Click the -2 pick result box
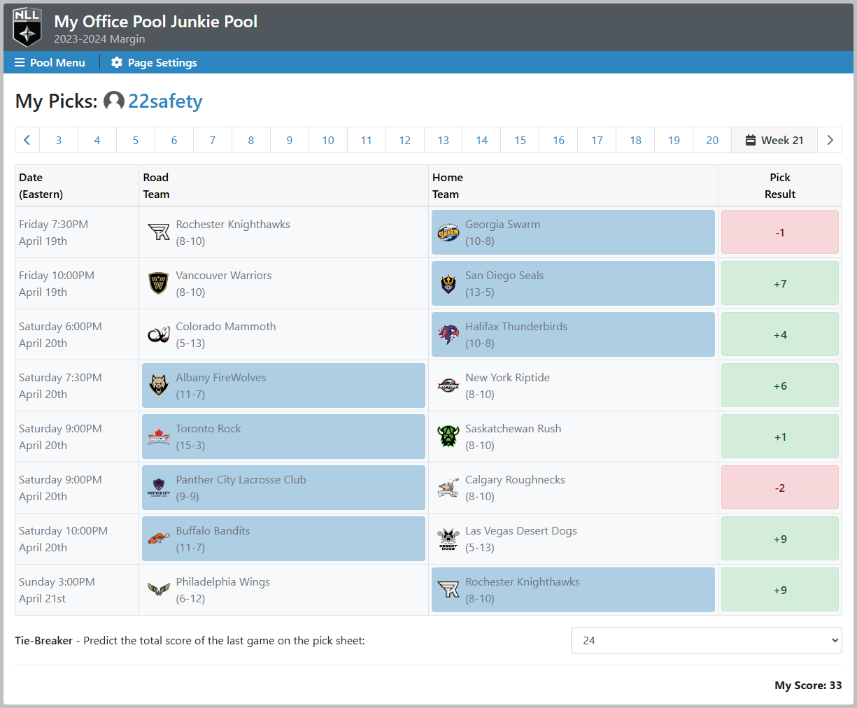Viewport: 857px width, 708px height. tap(780, 488)
